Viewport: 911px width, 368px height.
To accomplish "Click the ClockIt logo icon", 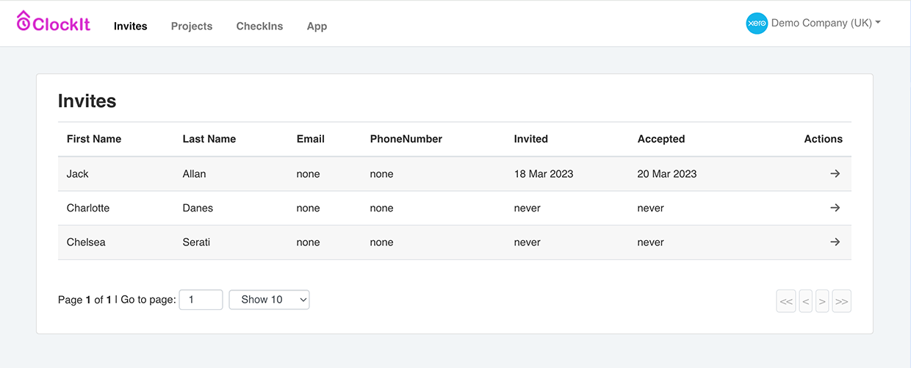I will [24, 21].
